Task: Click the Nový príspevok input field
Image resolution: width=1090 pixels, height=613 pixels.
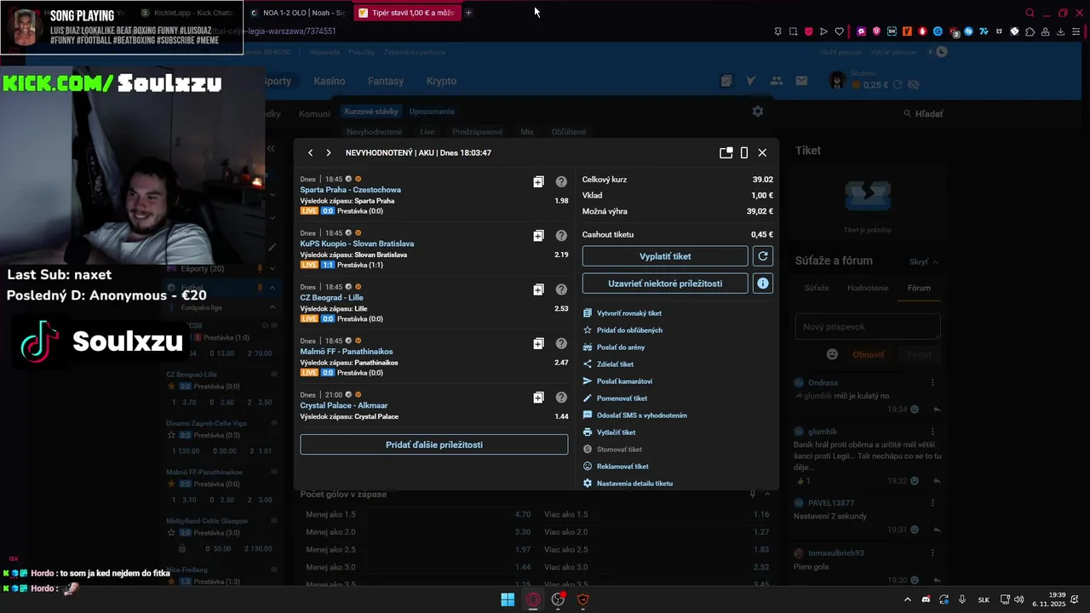Action: tap(868, 327)
